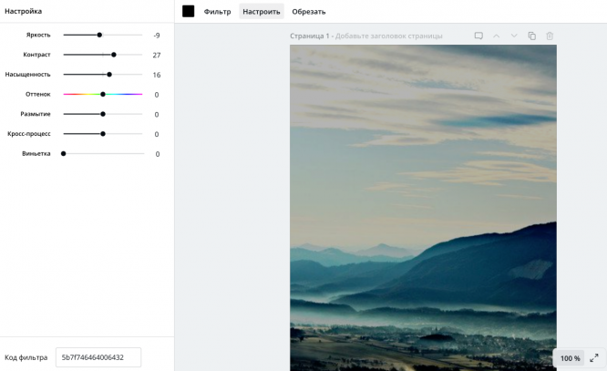This screenshot has width=607, height=371.
Task: Open the Фильтр tab
Action: [217, 12]
